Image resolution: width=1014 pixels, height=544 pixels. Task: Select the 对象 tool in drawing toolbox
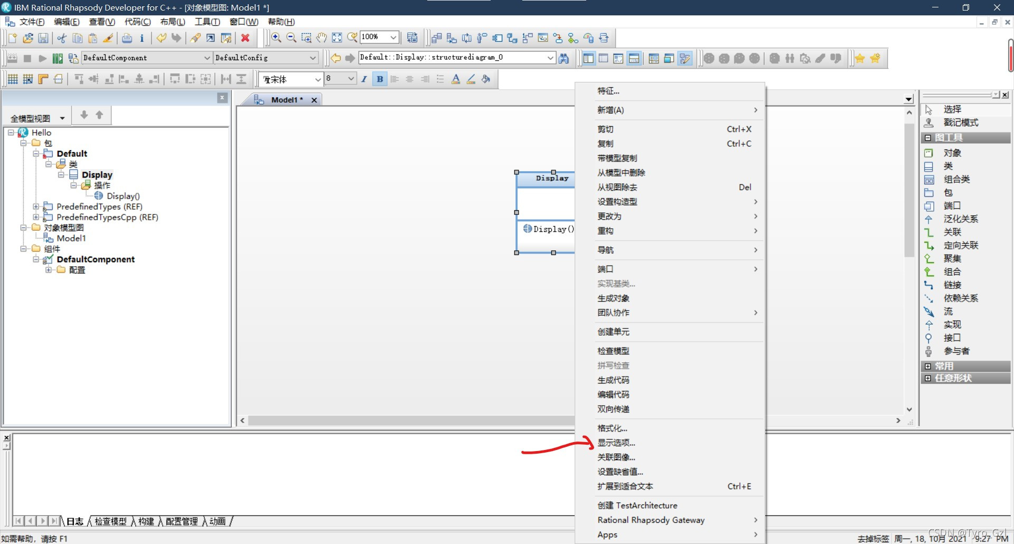pyautogui.click(x=952, y=153)
